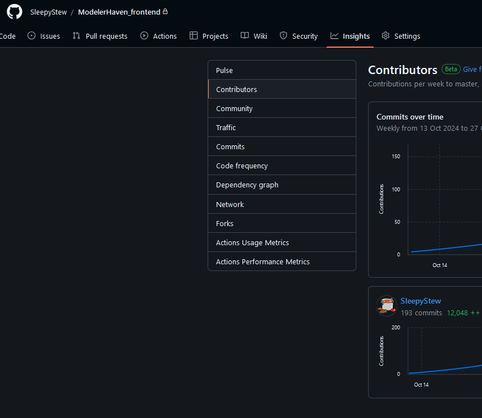The image size is (482, 418).
Task: Open the ModelerHaven_frontend repository link
Action: pos(119,12)
